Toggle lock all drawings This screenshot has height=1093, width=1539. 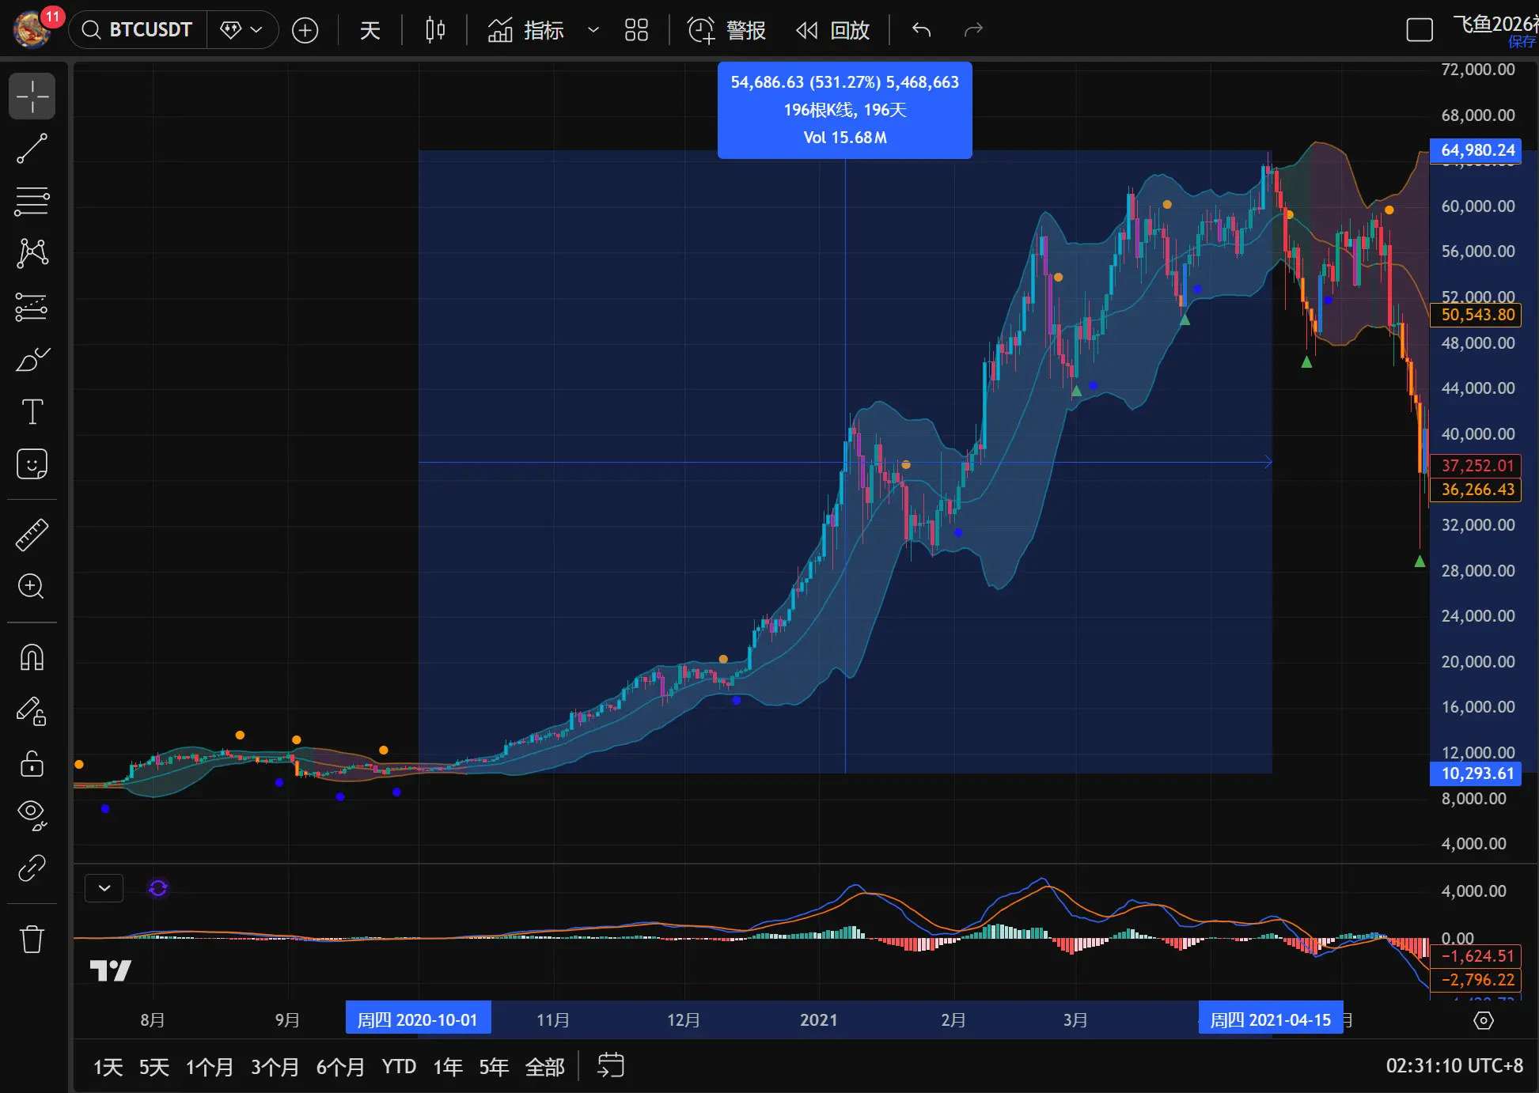coord(32,764)
